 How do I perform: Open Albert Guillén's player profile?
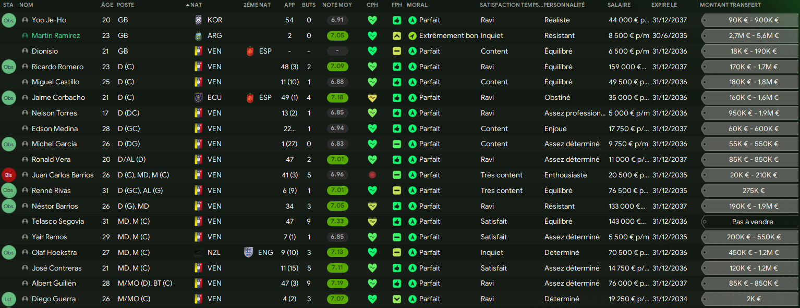pos(54,284)
